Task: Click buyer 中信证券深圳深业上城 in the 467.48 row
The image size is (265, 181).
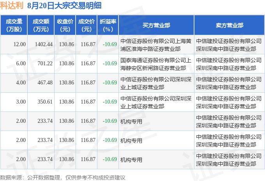Action: 156,83
